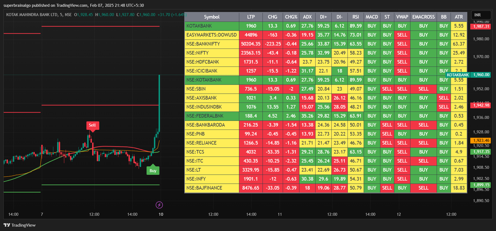Viewport: 496px width, 231px height.
Task: Click the LTP column header
Action: (x=251, y=17)
